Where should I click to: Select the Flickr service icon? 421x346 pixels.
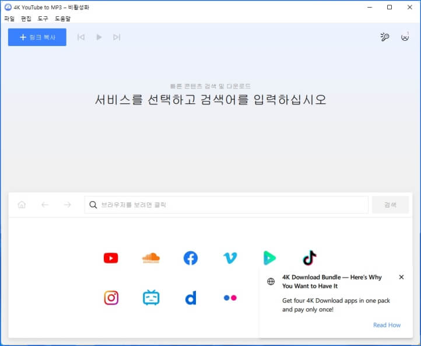[230, 298]
